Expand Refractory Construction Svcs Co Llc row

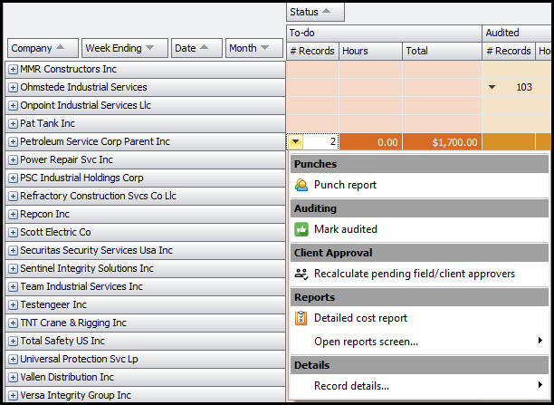[13, 196]
